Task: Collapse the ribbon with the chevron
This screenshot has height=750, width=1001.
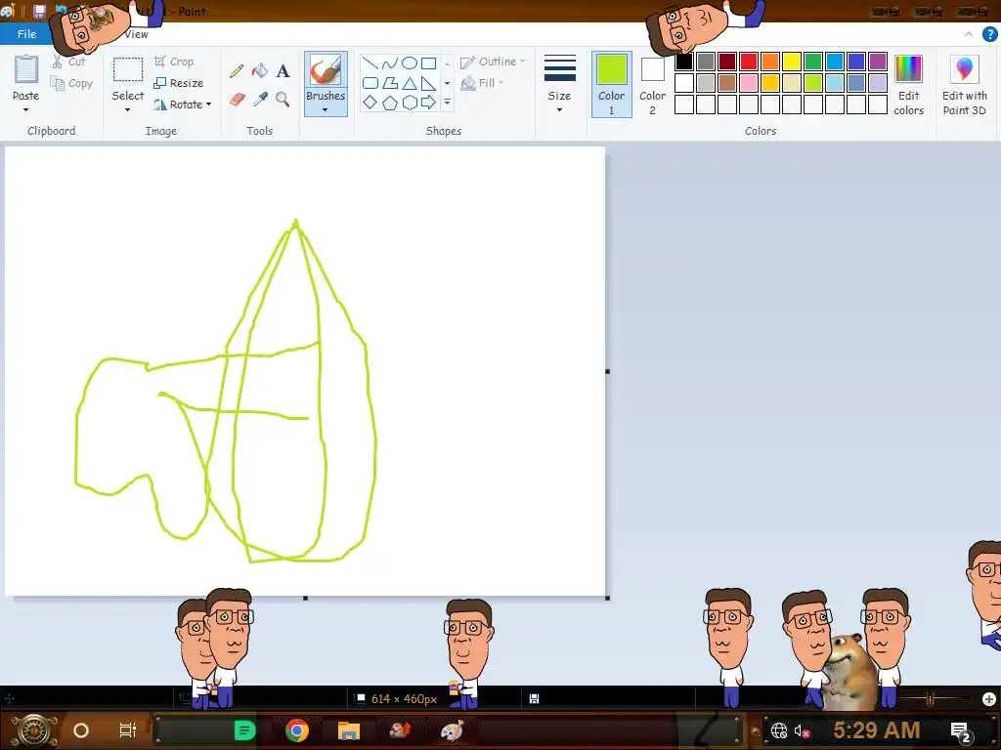Action: [x=969, y=34]
